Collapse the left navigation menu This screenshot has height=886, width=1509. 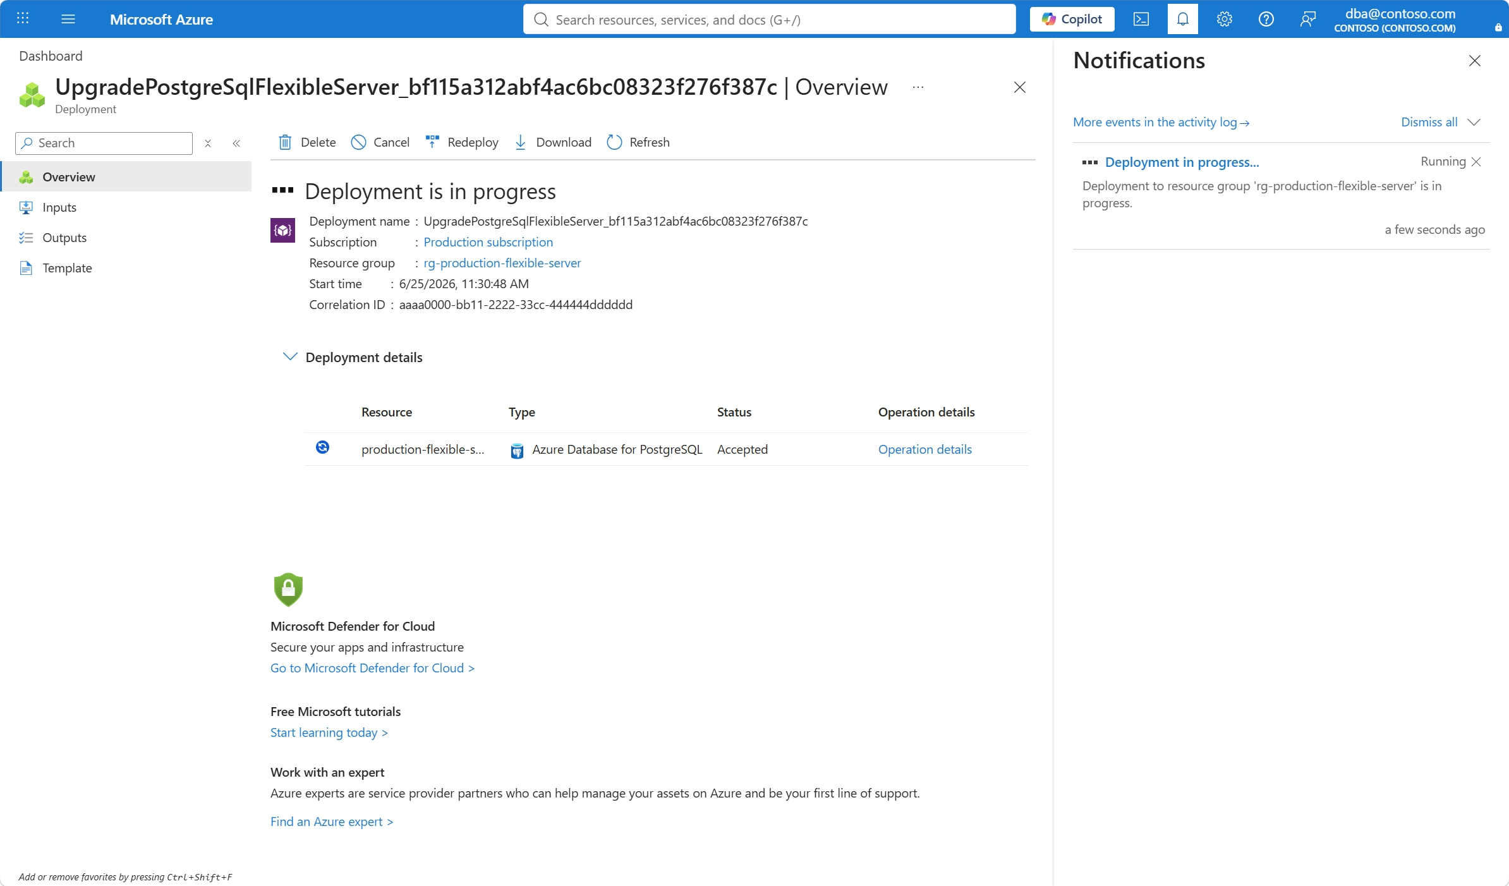(236, 143)
